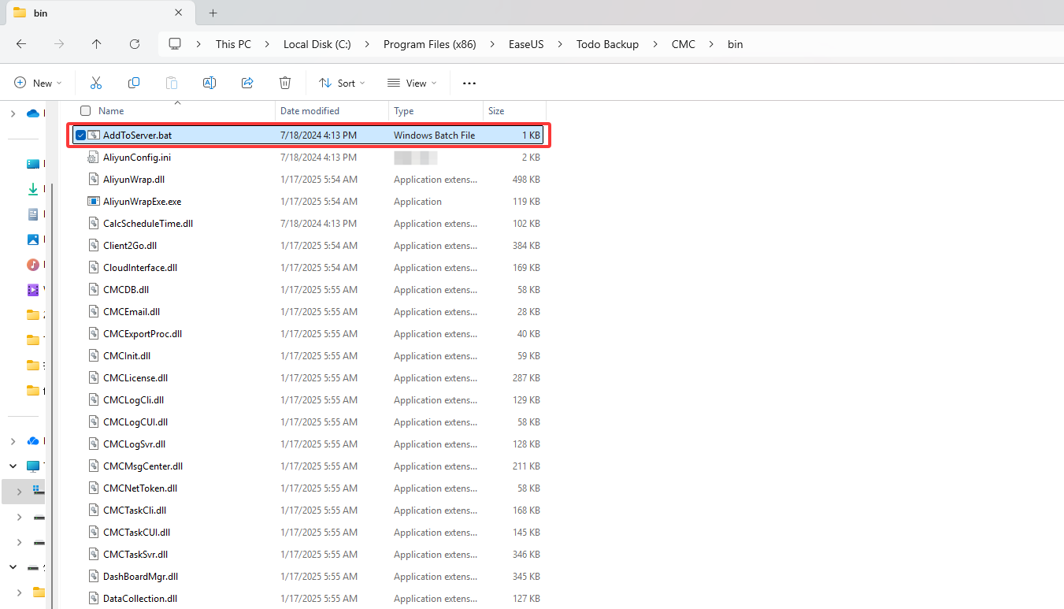Refresh the current folder view

tap(135, 44)
